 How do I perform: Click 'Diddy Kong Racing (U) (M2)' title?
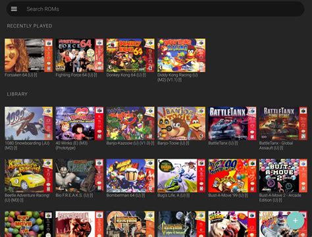[178, 78]
